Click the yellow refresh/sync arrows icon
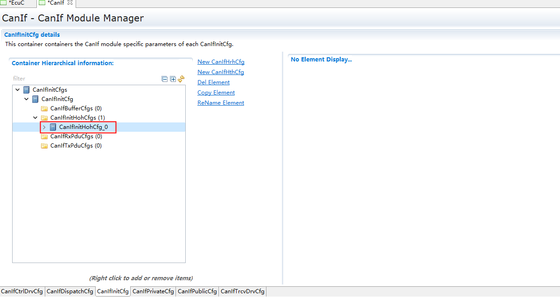This screenshot has width=560, height=297. tap(181, 79)
